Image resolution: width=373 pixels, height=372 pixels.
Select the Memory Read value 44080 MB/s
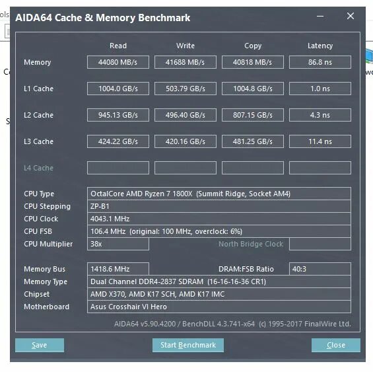(x=118, y=62)
